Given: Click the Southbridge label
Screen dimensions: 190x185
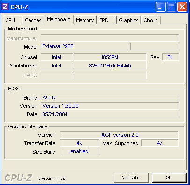Looking at the screenshot, I should 23,66.
